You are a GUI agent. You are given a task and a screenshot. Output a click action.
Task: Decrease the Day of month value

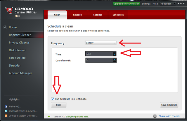115,61
